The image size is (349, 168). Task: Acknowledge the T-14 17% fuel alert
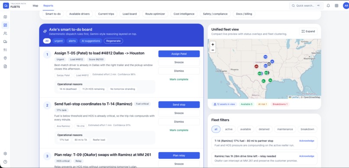tap(307, 141)
